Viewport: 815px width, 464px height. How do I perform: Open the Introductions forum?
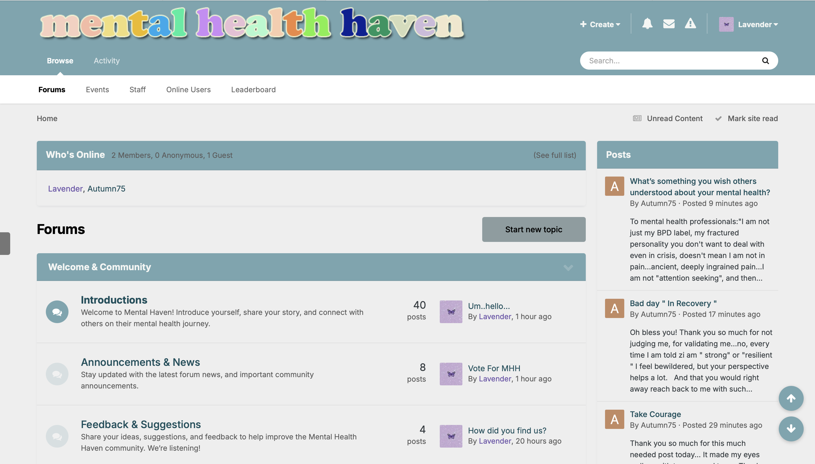point(114,300)
